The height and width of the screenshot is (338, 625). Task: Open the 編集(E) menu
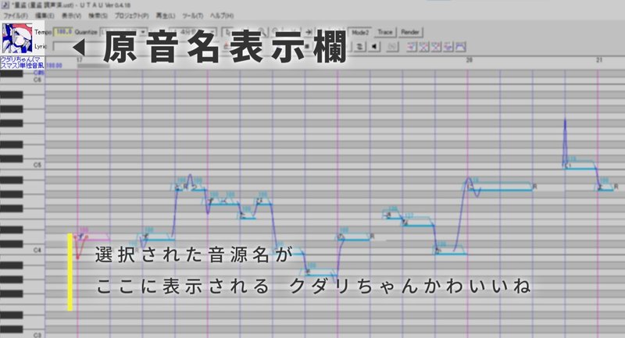click(45, 16)
